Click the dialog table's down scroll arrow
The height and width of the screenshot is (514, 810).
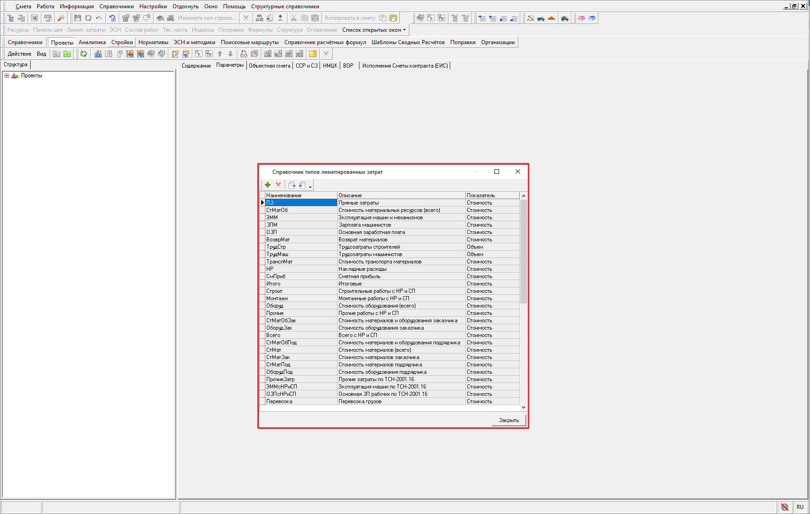coord(523,407)
